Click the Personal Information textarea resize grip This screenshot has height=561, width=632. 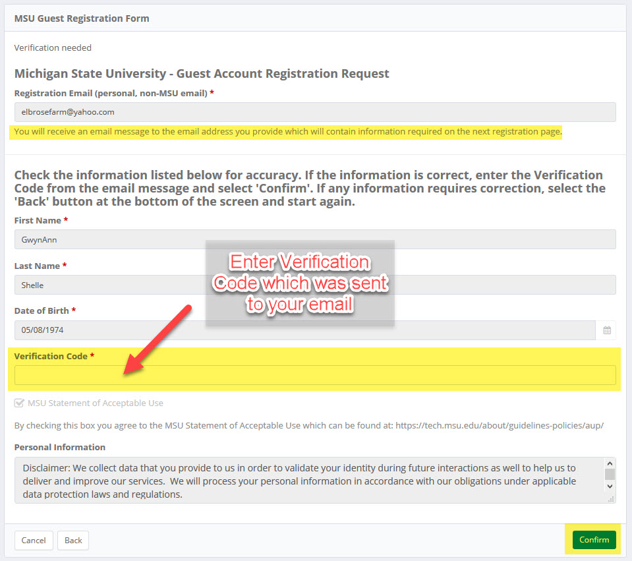(x=611, y=499)
